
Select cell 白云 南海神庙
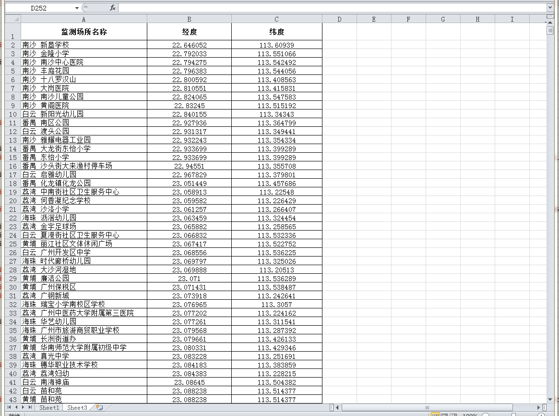pyautogui.click(x=84, y=382)
